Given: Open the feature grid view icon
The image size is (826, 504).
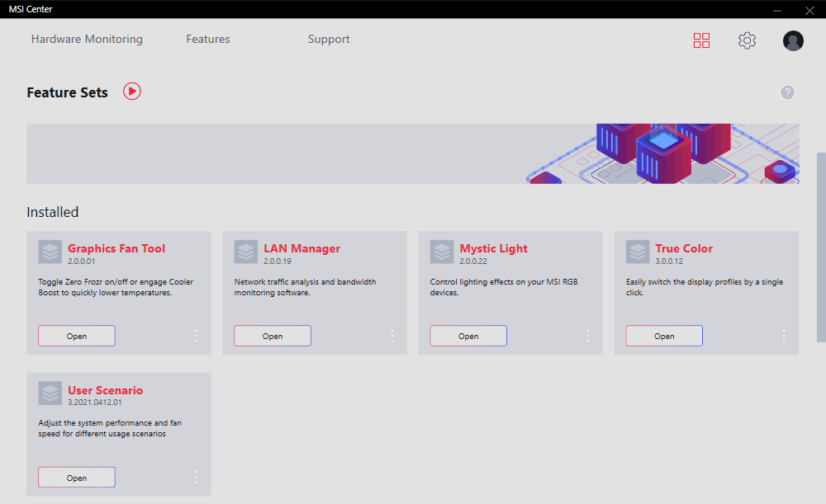Looking at the screenshot, I should [701, 40].
